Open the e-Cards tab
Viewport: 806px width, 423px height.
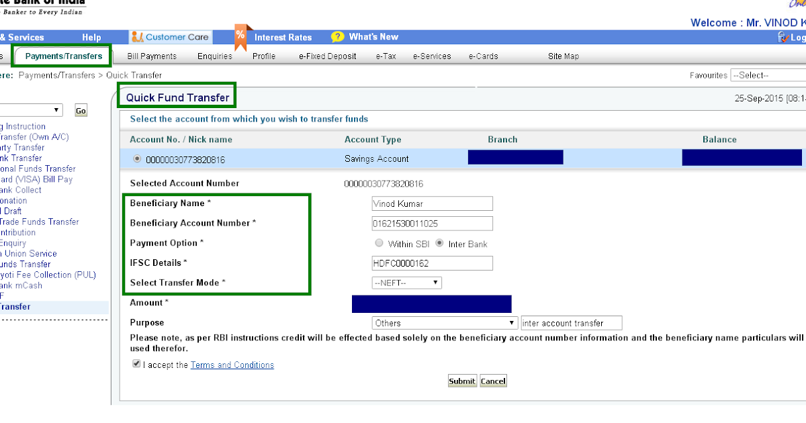click(484, 56)
